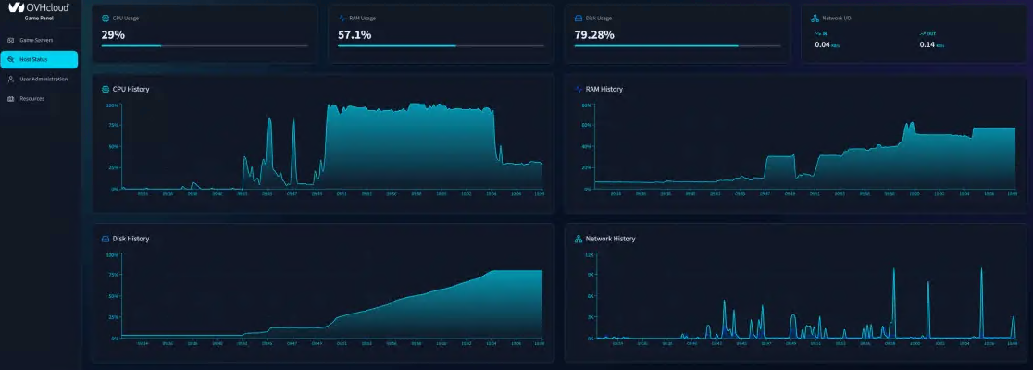Open Game Servers in the sidebar
Viewport: 1033px width, 370px height.
click(x=38, y=40)
